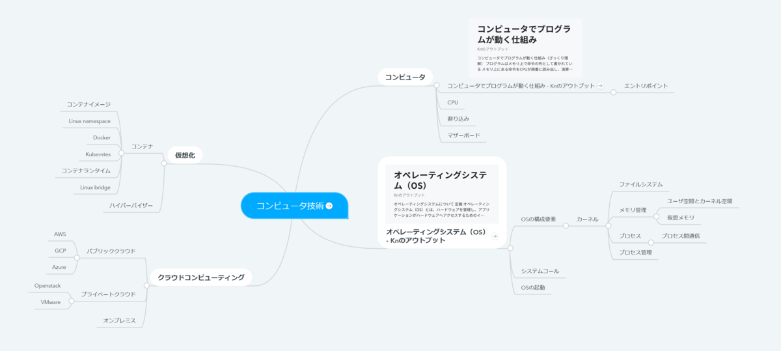Open コンピュータでプログラムが動く仕組み - Knのアウトプット link text
The image size is (781, 351).
(x=521, y=86)
